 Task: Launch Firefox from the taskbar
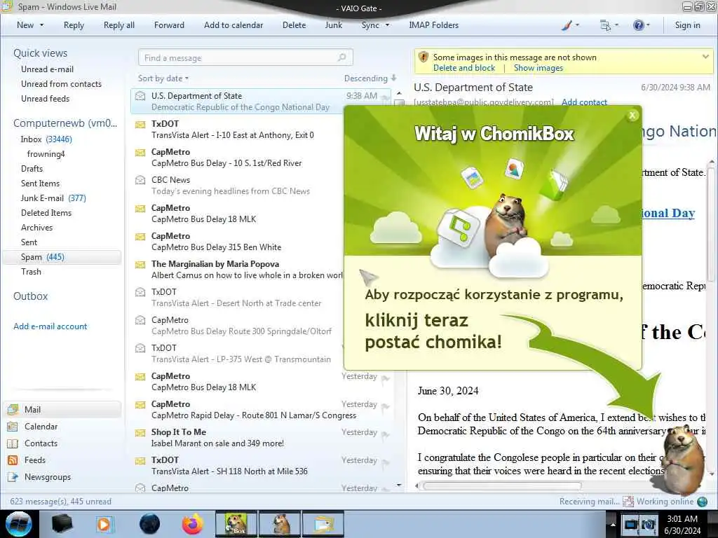pos(193,524)
